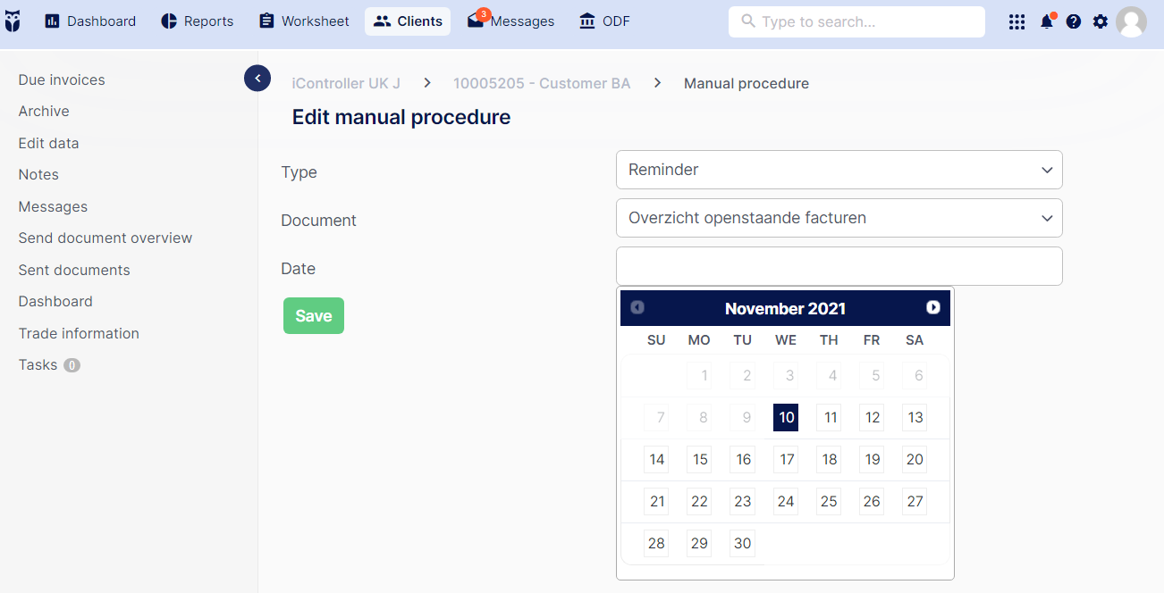1164x593 pixels.
Task: Open Due invoices in sidebar
Action: [62, 79]
